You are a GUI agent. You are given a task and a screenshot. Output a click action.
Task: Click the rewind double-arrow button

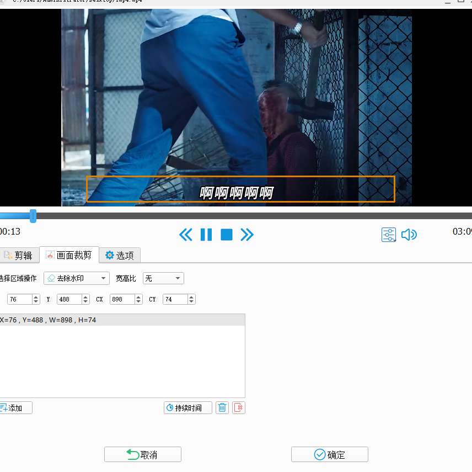tap(186, 235)
